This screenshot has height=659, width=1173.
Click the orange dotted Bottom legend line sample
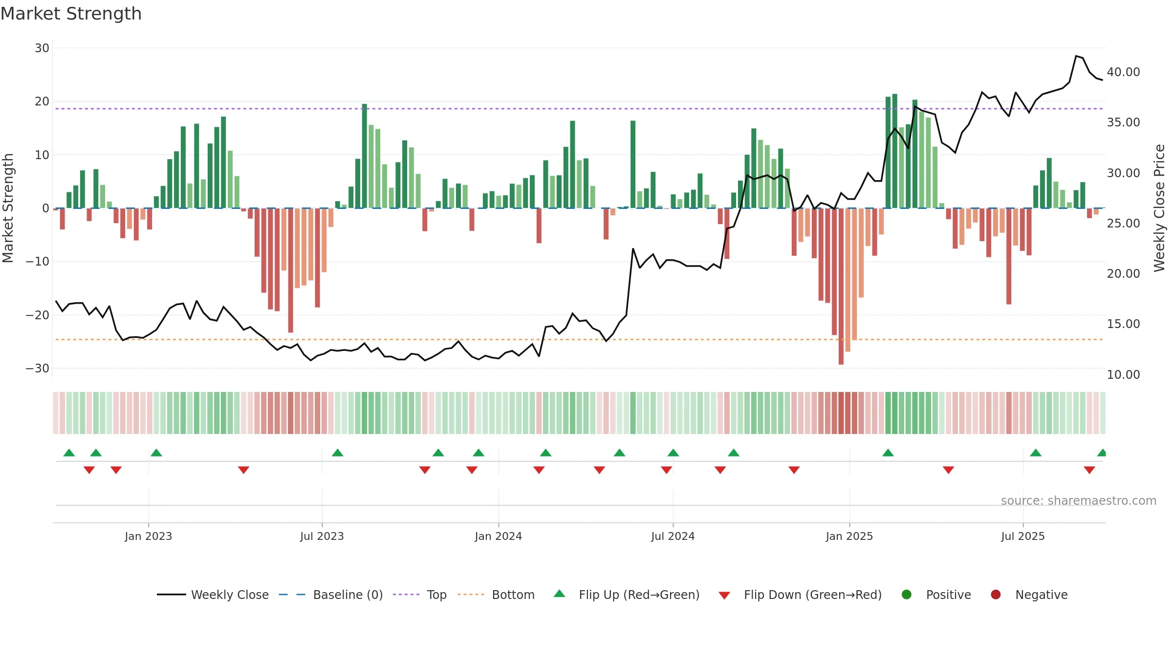[x=471, y=595]
